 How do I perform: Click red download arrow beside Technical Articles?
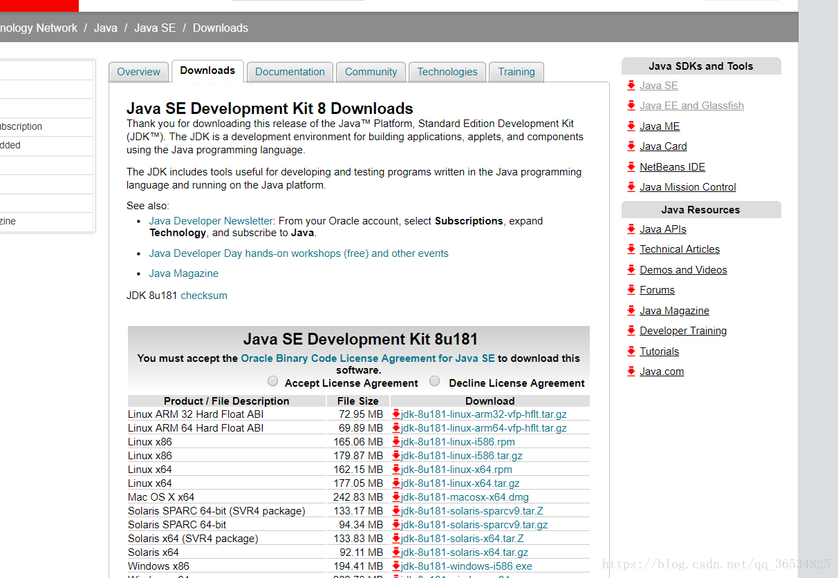[x=631, y=249]
